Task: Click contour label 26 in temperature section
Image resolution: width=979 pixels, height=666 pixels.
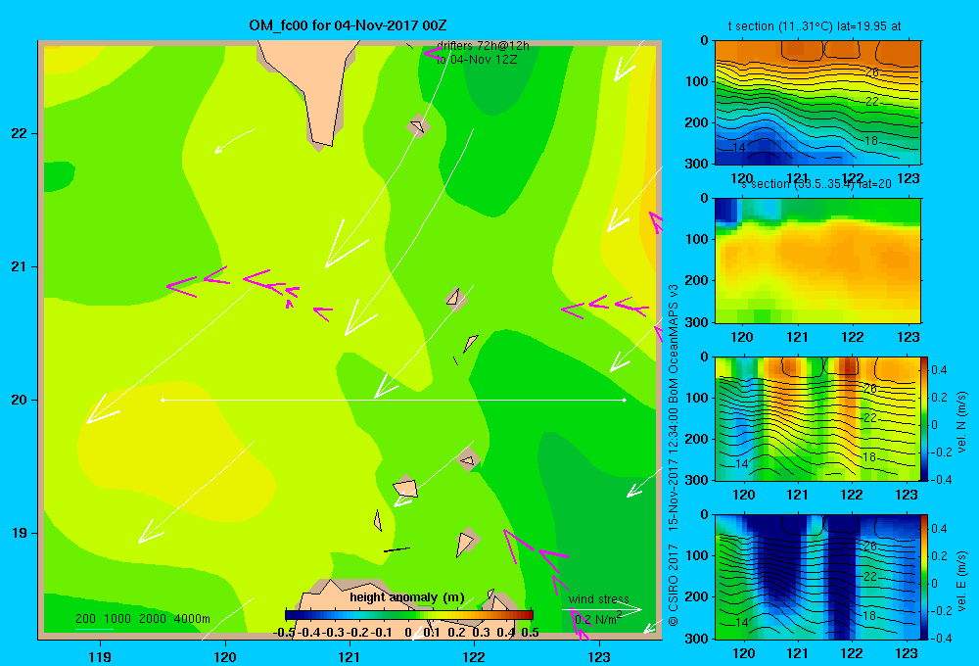Action: click(x=871, y=72)
